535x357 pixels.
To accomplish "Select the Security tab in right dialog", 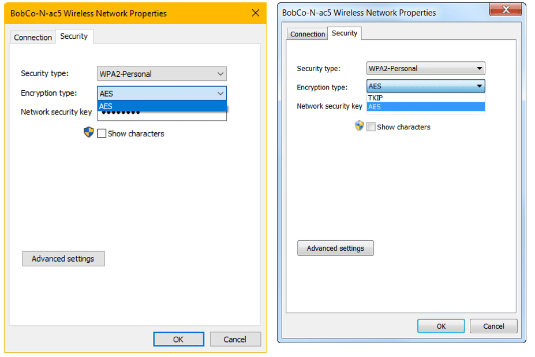I will tap(345, 34).
